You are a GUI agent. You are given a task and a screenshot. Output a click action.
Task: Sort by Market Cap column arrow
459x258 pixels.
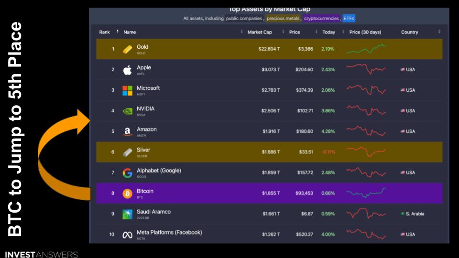tap(283, 32)
